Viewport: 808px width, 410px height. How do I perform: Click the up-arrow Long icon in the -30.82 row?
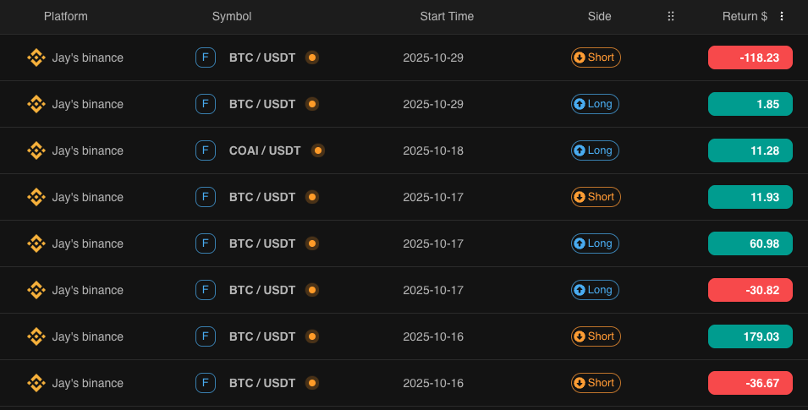(x=580, y=290)
